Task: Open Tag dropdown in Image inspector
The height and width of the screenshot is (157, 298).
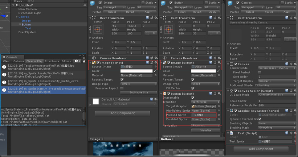Action: coord(114,7)
